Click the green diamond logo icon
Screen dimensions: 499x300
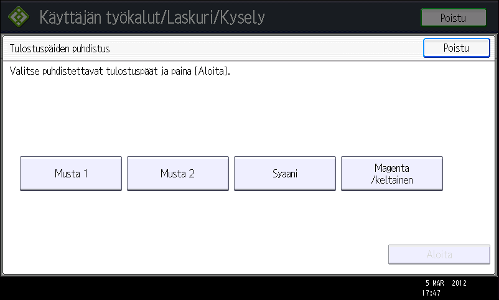(19, 17)
